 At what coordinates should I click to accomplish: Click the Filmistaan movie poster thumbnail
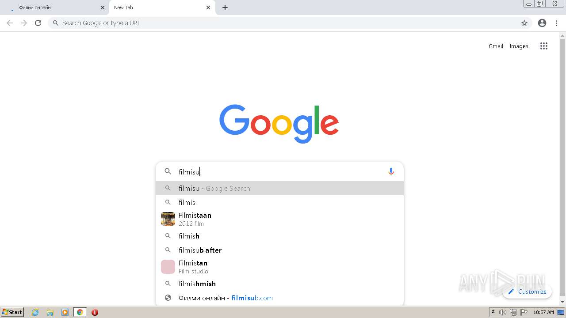[x=168, y=219]
